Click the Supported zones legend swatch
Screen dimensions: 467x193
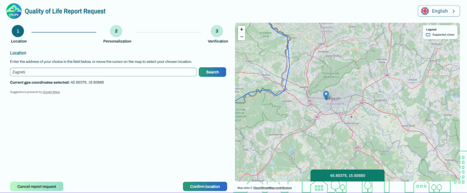tap(428, 35)
